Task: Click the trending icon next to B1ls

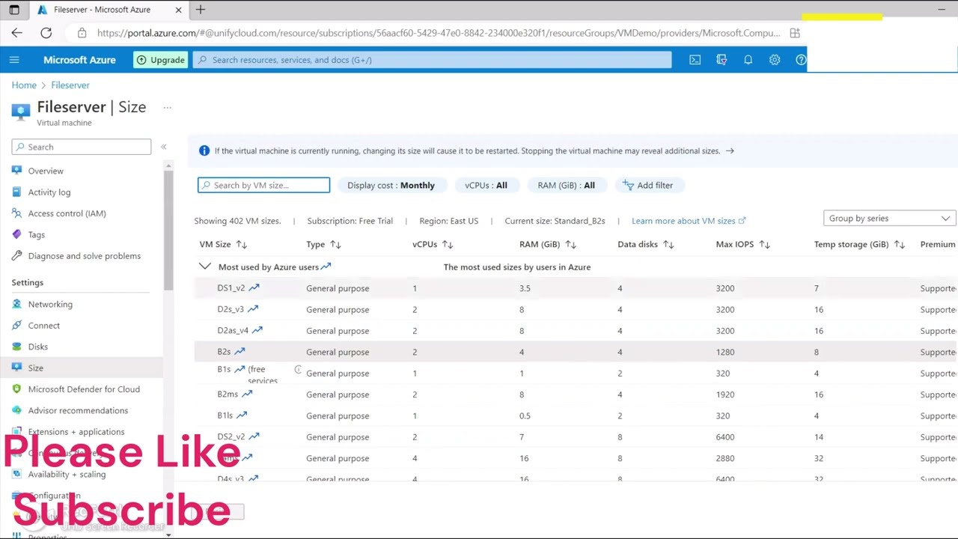Action: [x=242, y=415]
